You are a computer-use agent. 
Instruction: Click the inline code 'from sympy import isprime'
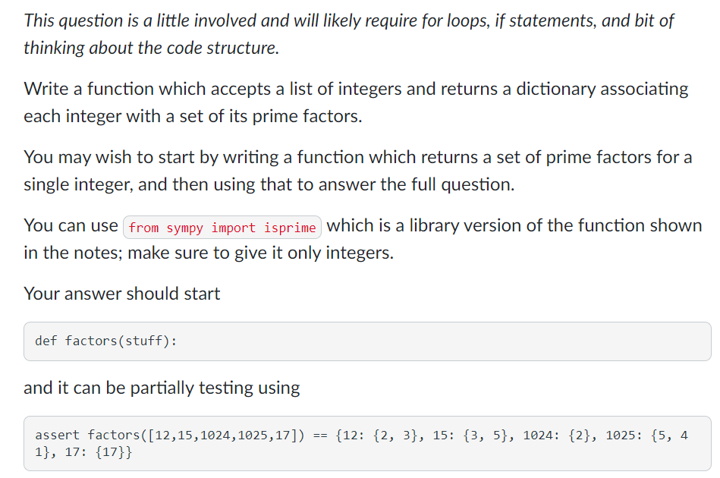point(222,228)
